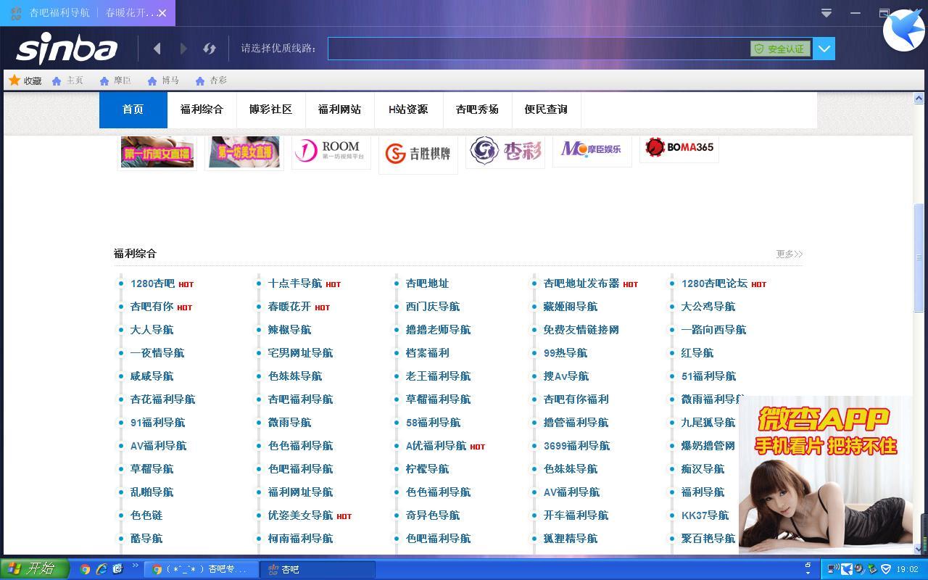This screenshot has height=580, width=928.
Task: Switch to the 便民查询 navigation tab
Action: click(545, 109)
